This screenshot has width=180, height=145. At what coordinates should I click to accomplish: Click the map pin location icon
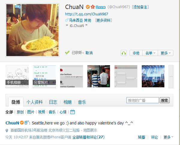(x=7, y=131)
